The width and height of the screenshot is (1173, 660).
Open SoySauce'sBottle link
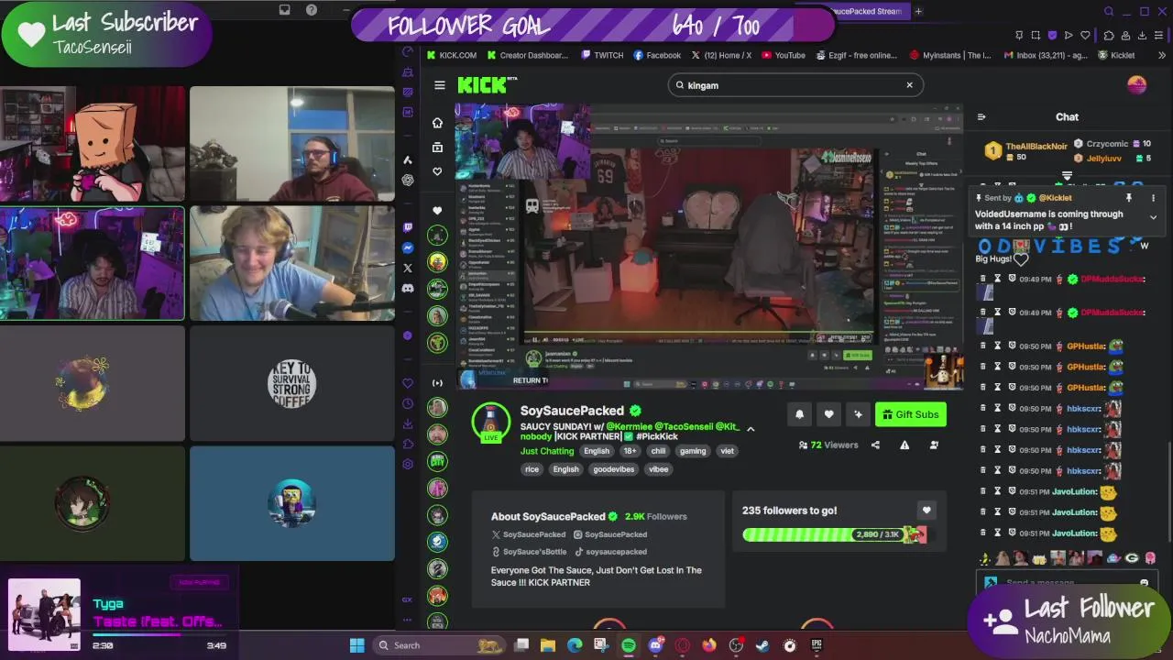coord(529,552)
